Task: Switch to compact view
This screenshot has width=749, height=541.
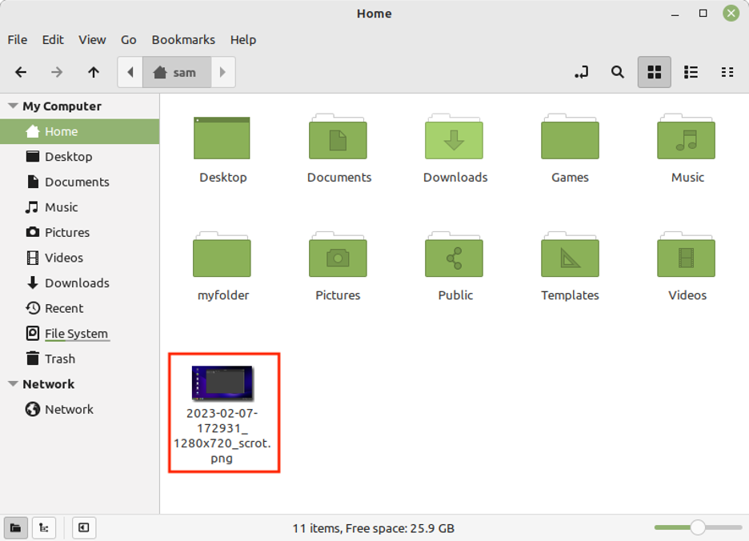Action: (x=727, y=72)
